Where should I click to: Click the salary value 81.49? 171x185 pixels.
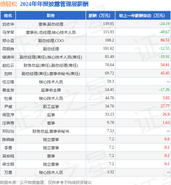(x=109, y=57)
